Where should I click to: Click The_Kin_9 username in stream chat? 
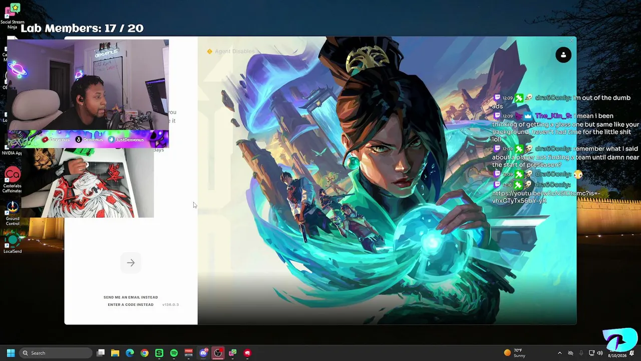[553, 116]
